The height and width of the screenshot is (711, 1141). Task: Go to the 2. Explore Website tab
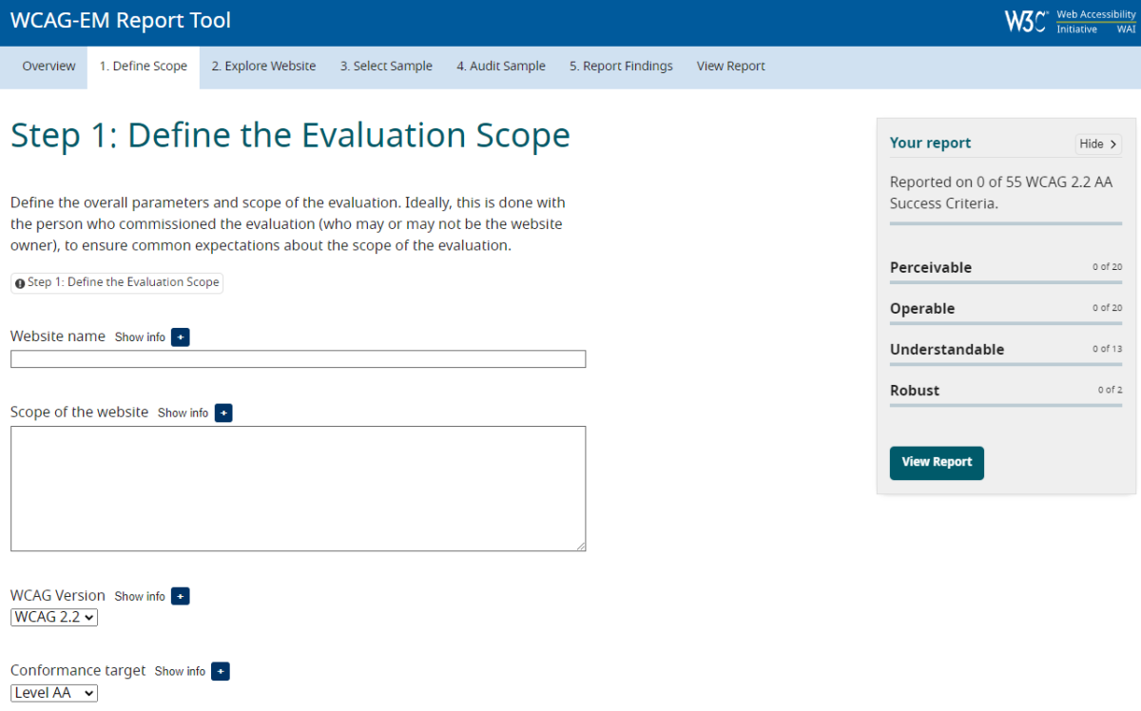(x=263, y=67)
